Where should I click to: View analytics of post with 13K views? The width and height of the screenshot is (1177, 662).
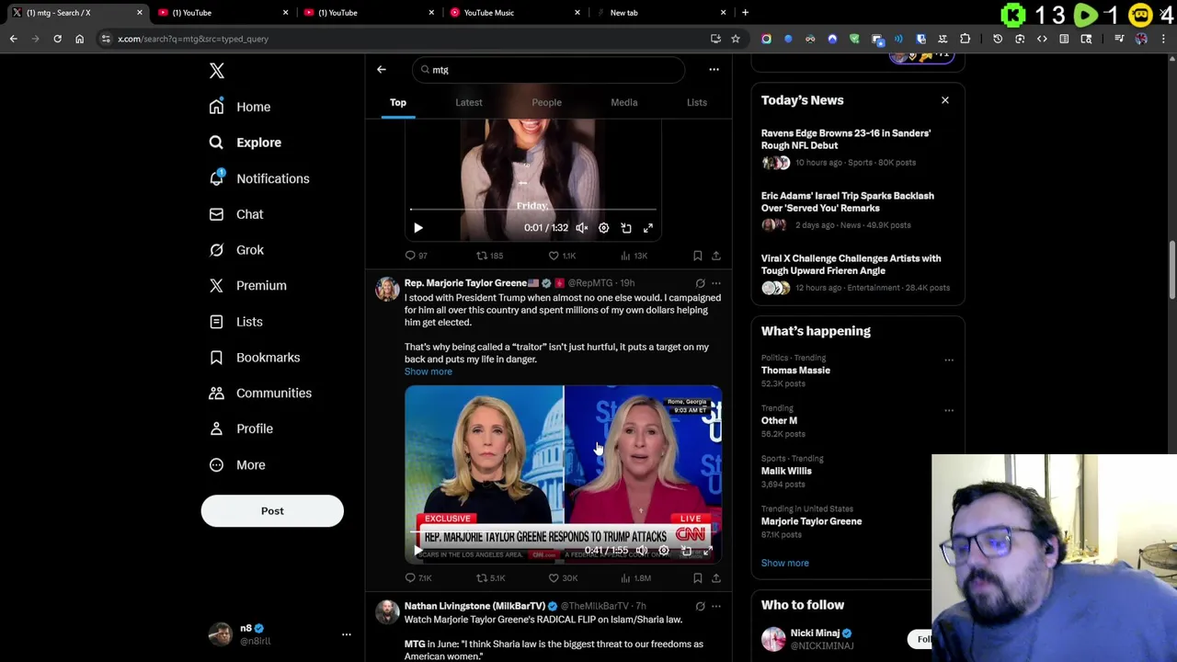point(634,256)
